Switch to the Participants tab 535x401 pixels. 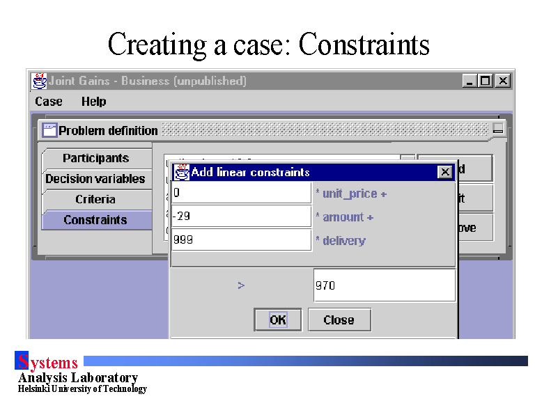point(95,158)
